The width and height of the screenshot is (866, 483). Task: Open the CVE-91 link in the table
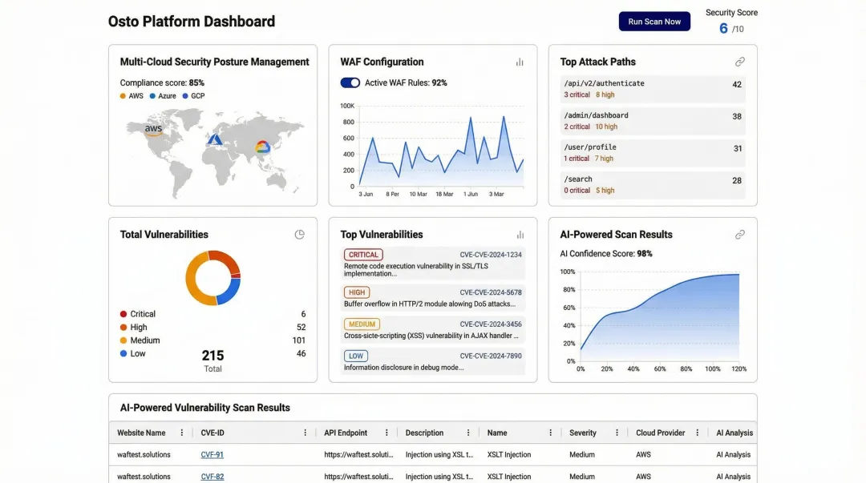[x=212, y=454]
